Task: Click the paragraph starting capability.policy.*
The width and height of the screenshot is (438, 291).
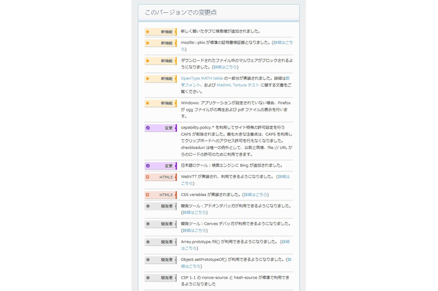Action: coord(236,141)
